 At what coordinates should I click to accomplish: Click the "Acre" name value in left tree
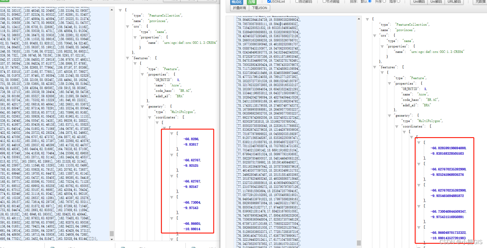(175, 85)
